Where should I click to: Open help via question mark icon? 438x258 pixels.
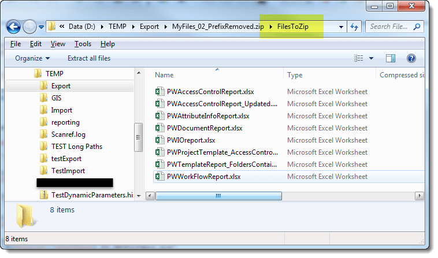point(411,58)
